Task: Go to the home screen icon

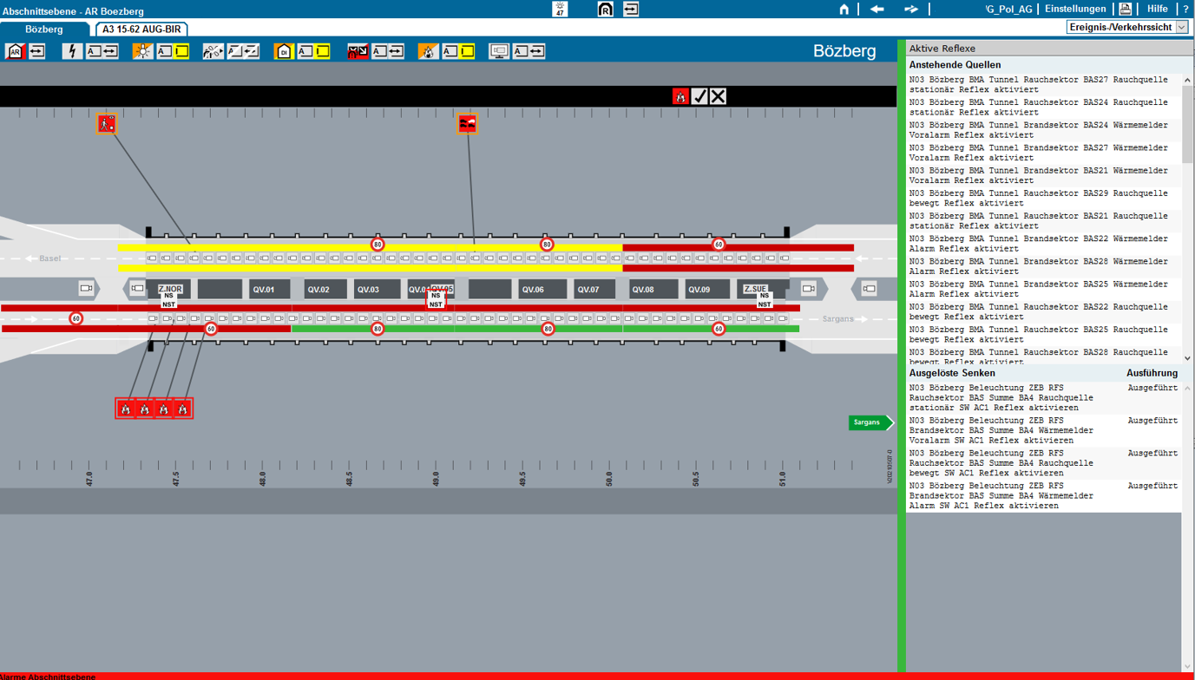Action: 844,9
